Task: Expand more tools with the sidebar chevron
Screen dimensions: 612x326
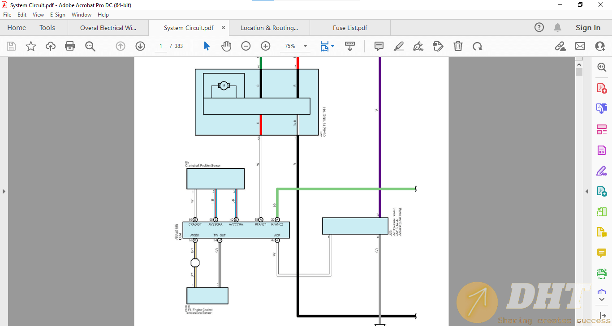Action: coord(601,299)
